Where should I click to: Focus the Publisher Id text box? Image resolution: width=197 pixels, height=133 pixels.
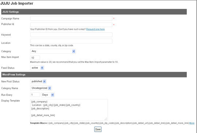point(71,24)
